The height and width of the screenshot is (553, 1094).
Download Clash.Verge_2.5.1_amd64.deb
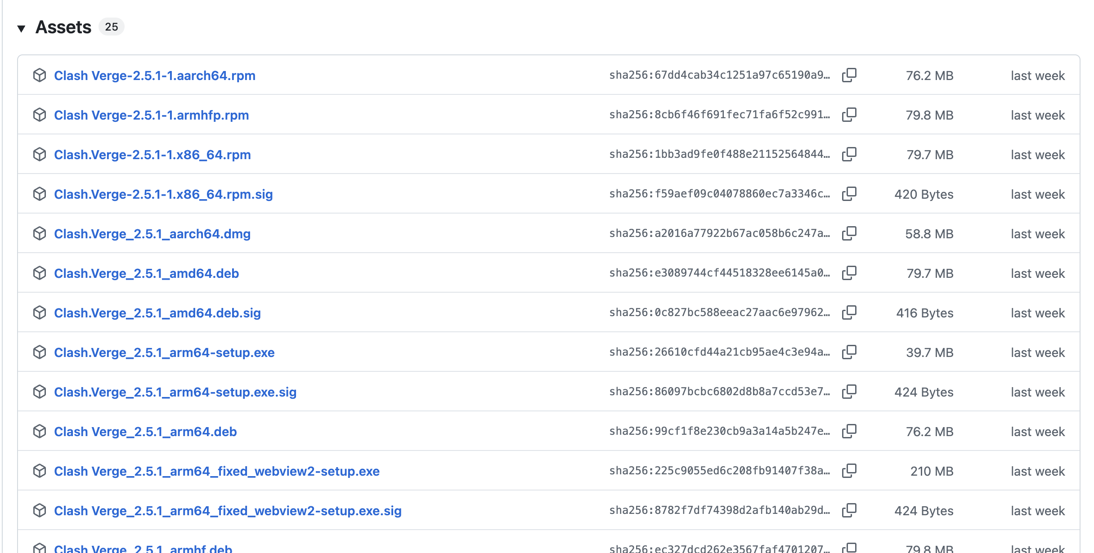click(147, 273)
